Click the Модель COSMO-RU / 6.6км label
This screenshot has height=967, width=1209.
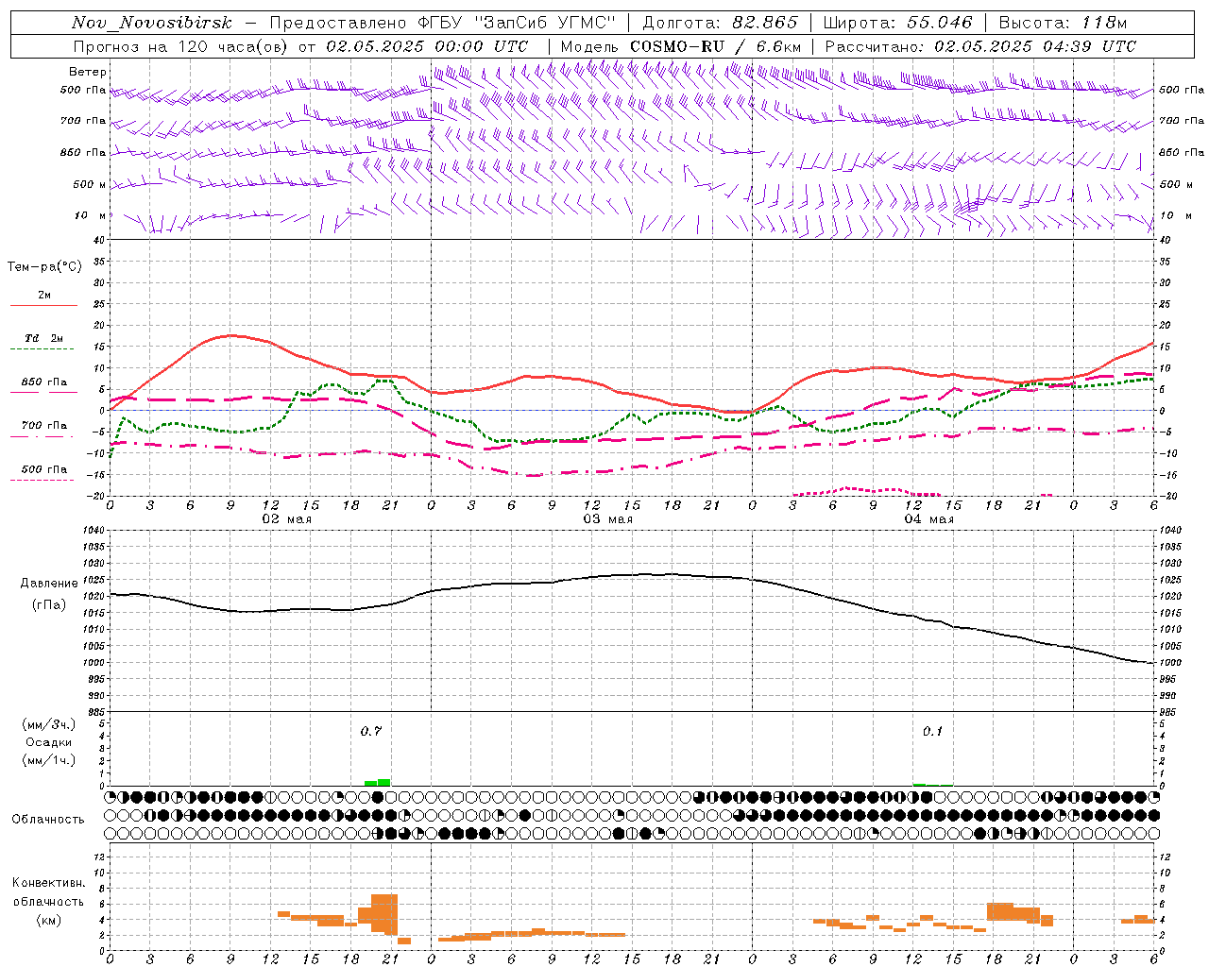[681, 46]
